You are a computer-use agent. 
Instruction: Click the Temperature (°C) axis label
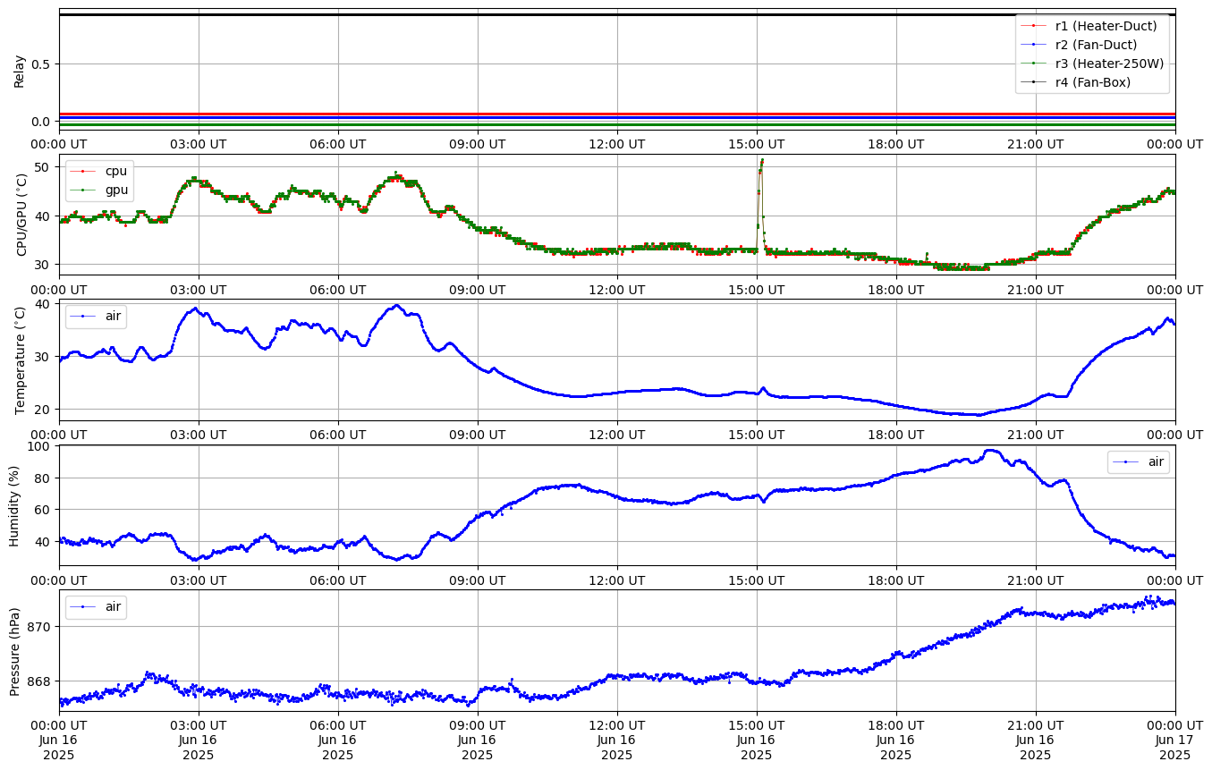pos(21,360)
